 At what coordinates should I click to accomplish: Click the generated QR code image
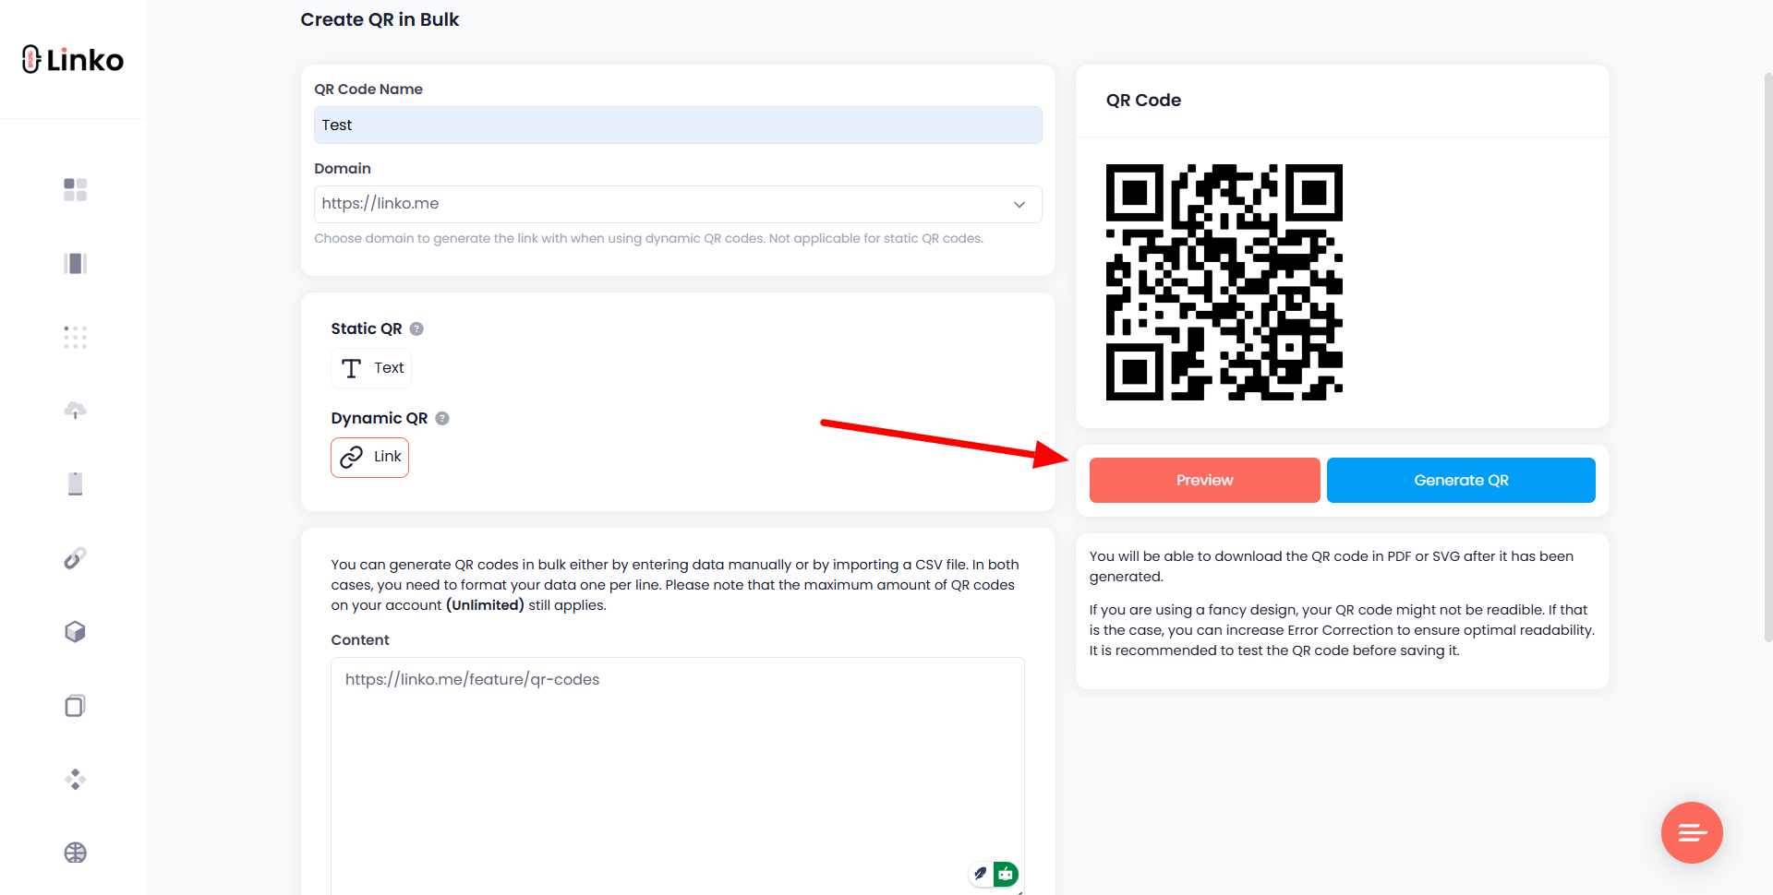[1224, 282]
